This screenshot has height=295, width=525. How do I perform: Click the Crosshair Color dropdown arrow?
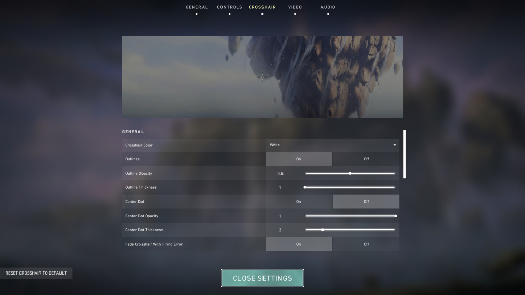395,145
